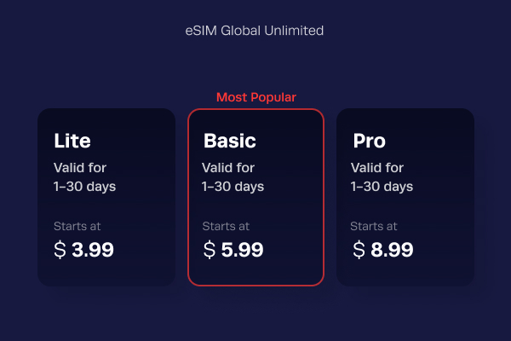The height and width of the screenshot is (341, 511).
Task: Click the $ 3.99 price
Action: point(83,250)
